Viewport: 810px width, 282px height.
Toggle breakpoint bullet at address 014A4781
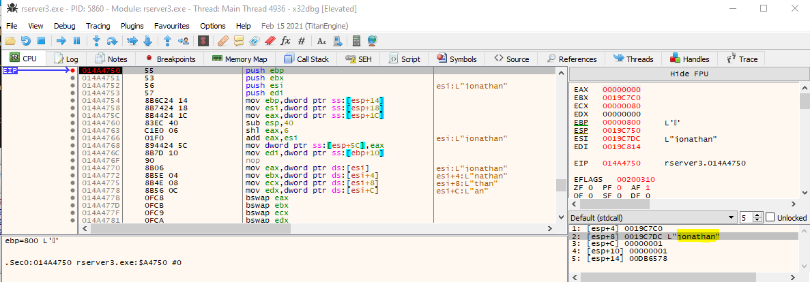[x=73, y=220]
